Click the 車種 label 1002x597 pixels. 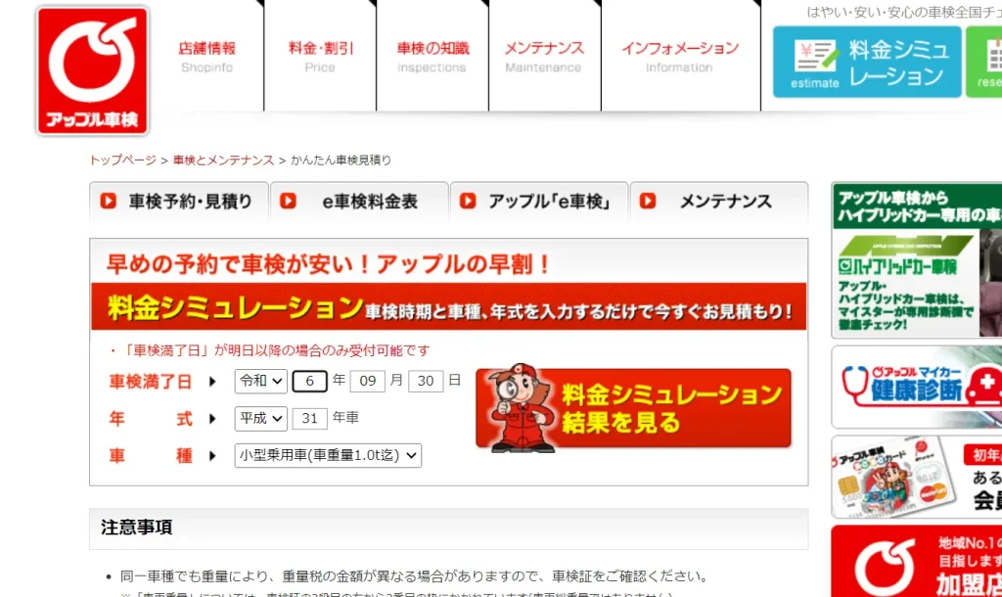coord(150,456)
